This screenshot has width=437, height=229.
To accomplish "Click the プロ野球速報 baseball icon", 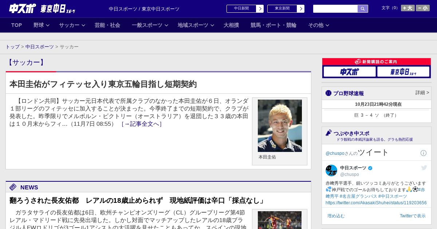I will [x=328, y=93].
